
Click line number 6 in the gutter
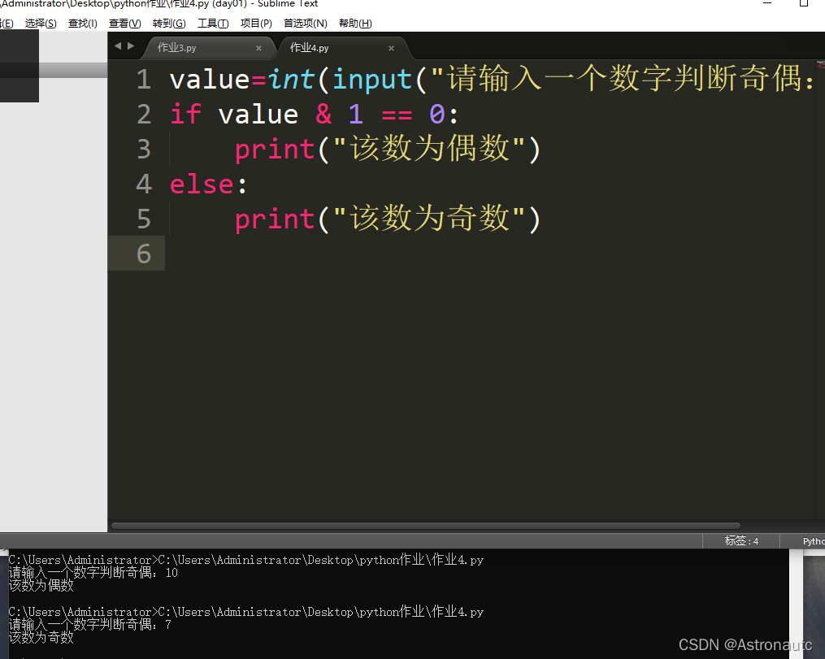[144, 254]
